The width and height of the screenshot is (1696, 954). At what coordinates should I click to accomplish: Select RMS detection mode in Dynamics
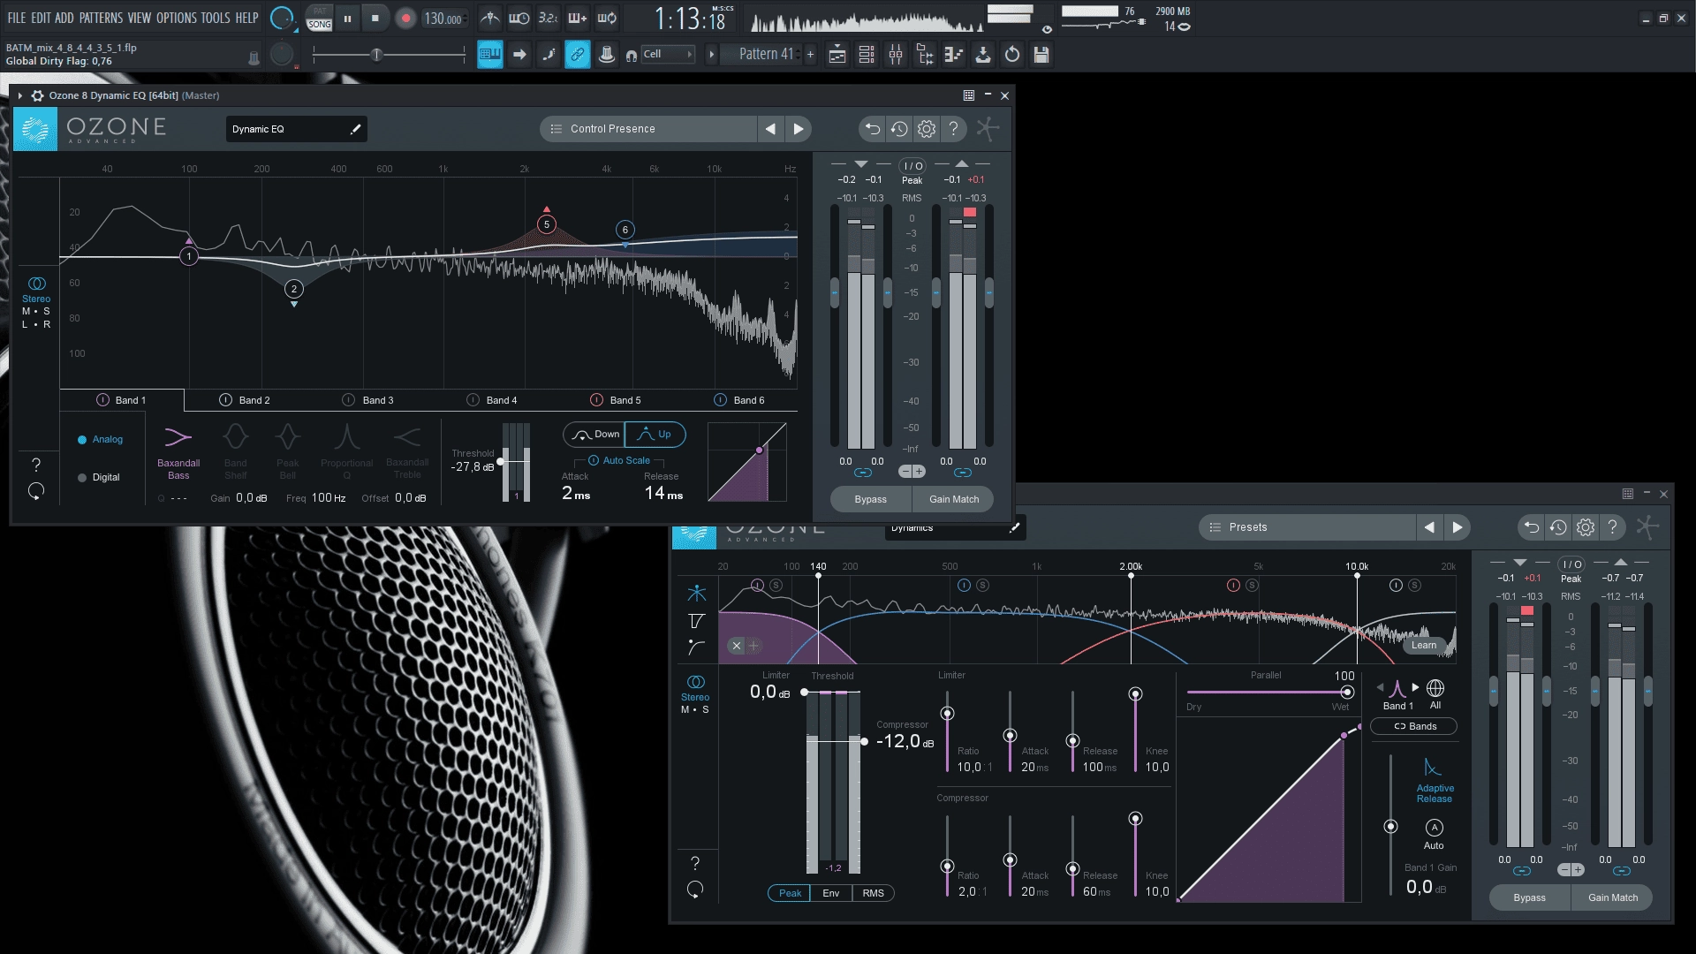click(874, 893)
